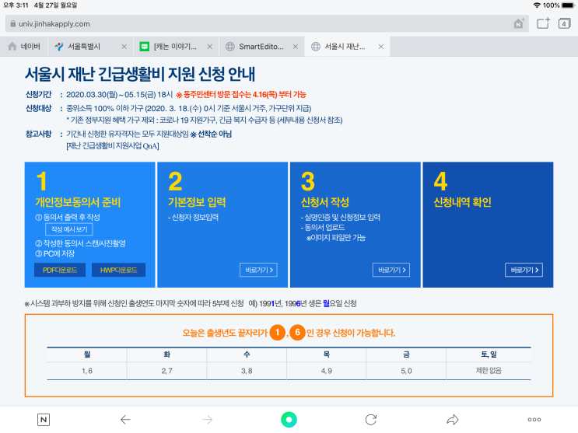
Task: Click the 신청서 작성 heading
Action: click(x=324, y=202)
